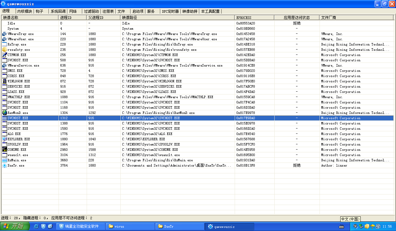The height and width of the screenshot is (231, 396).
Task: Click the RsTray.exe process icon
Action: click(4, 44)
